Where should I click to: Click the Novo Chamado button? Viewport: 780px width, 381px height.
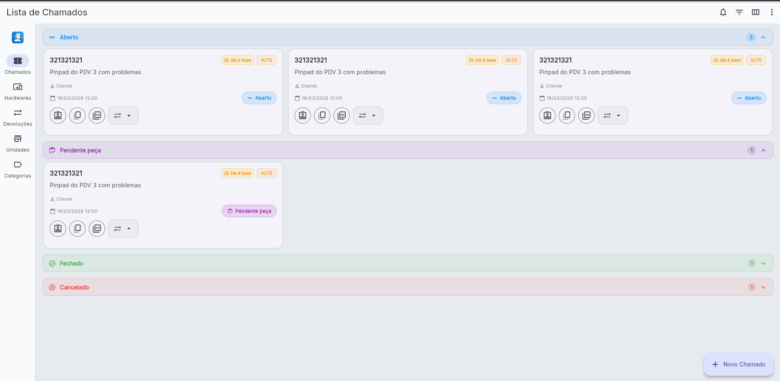pos(739,364)
